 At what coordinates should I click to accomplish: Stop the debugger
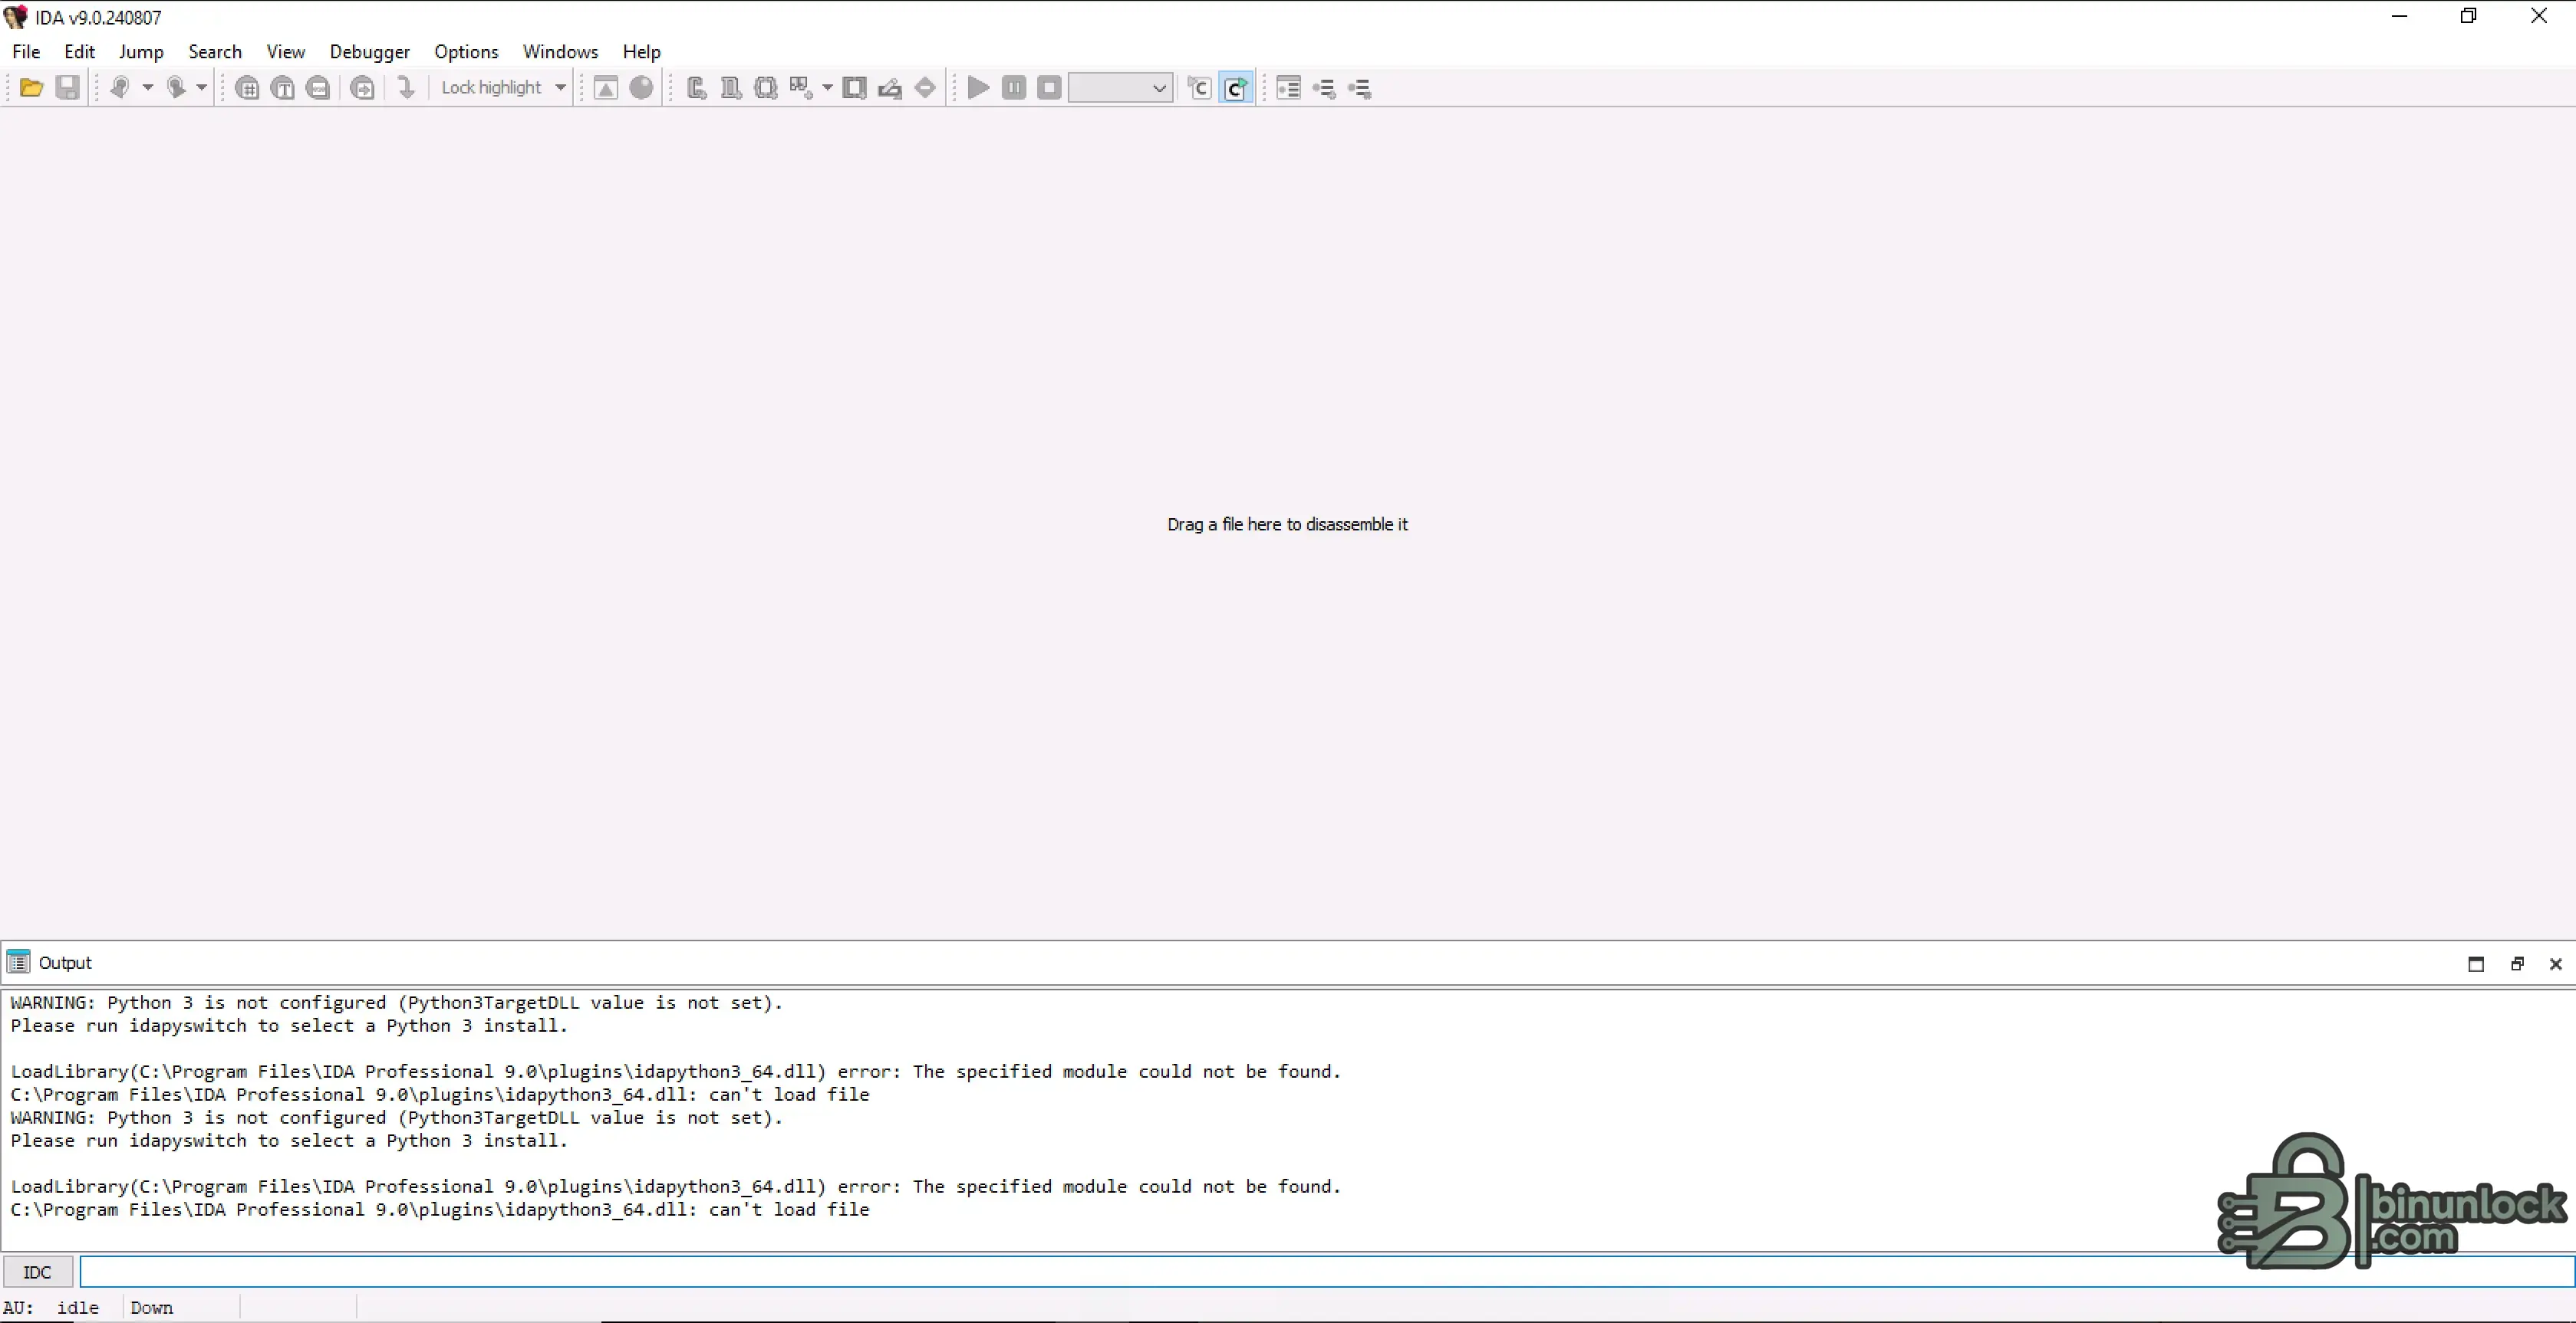tap(1048, 88)
